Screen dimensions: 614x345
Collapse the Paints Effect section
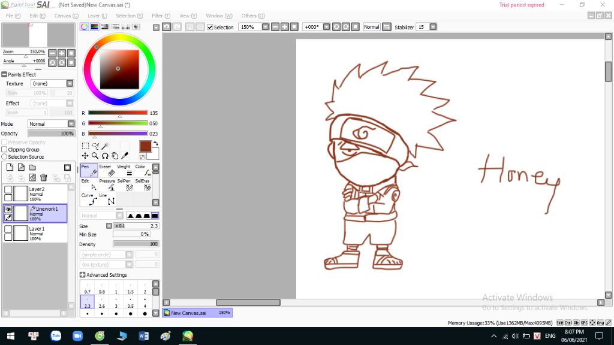tap(4, 74)
